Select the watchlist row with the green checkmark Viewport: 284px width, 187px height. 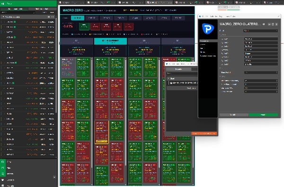coord(28,88)
